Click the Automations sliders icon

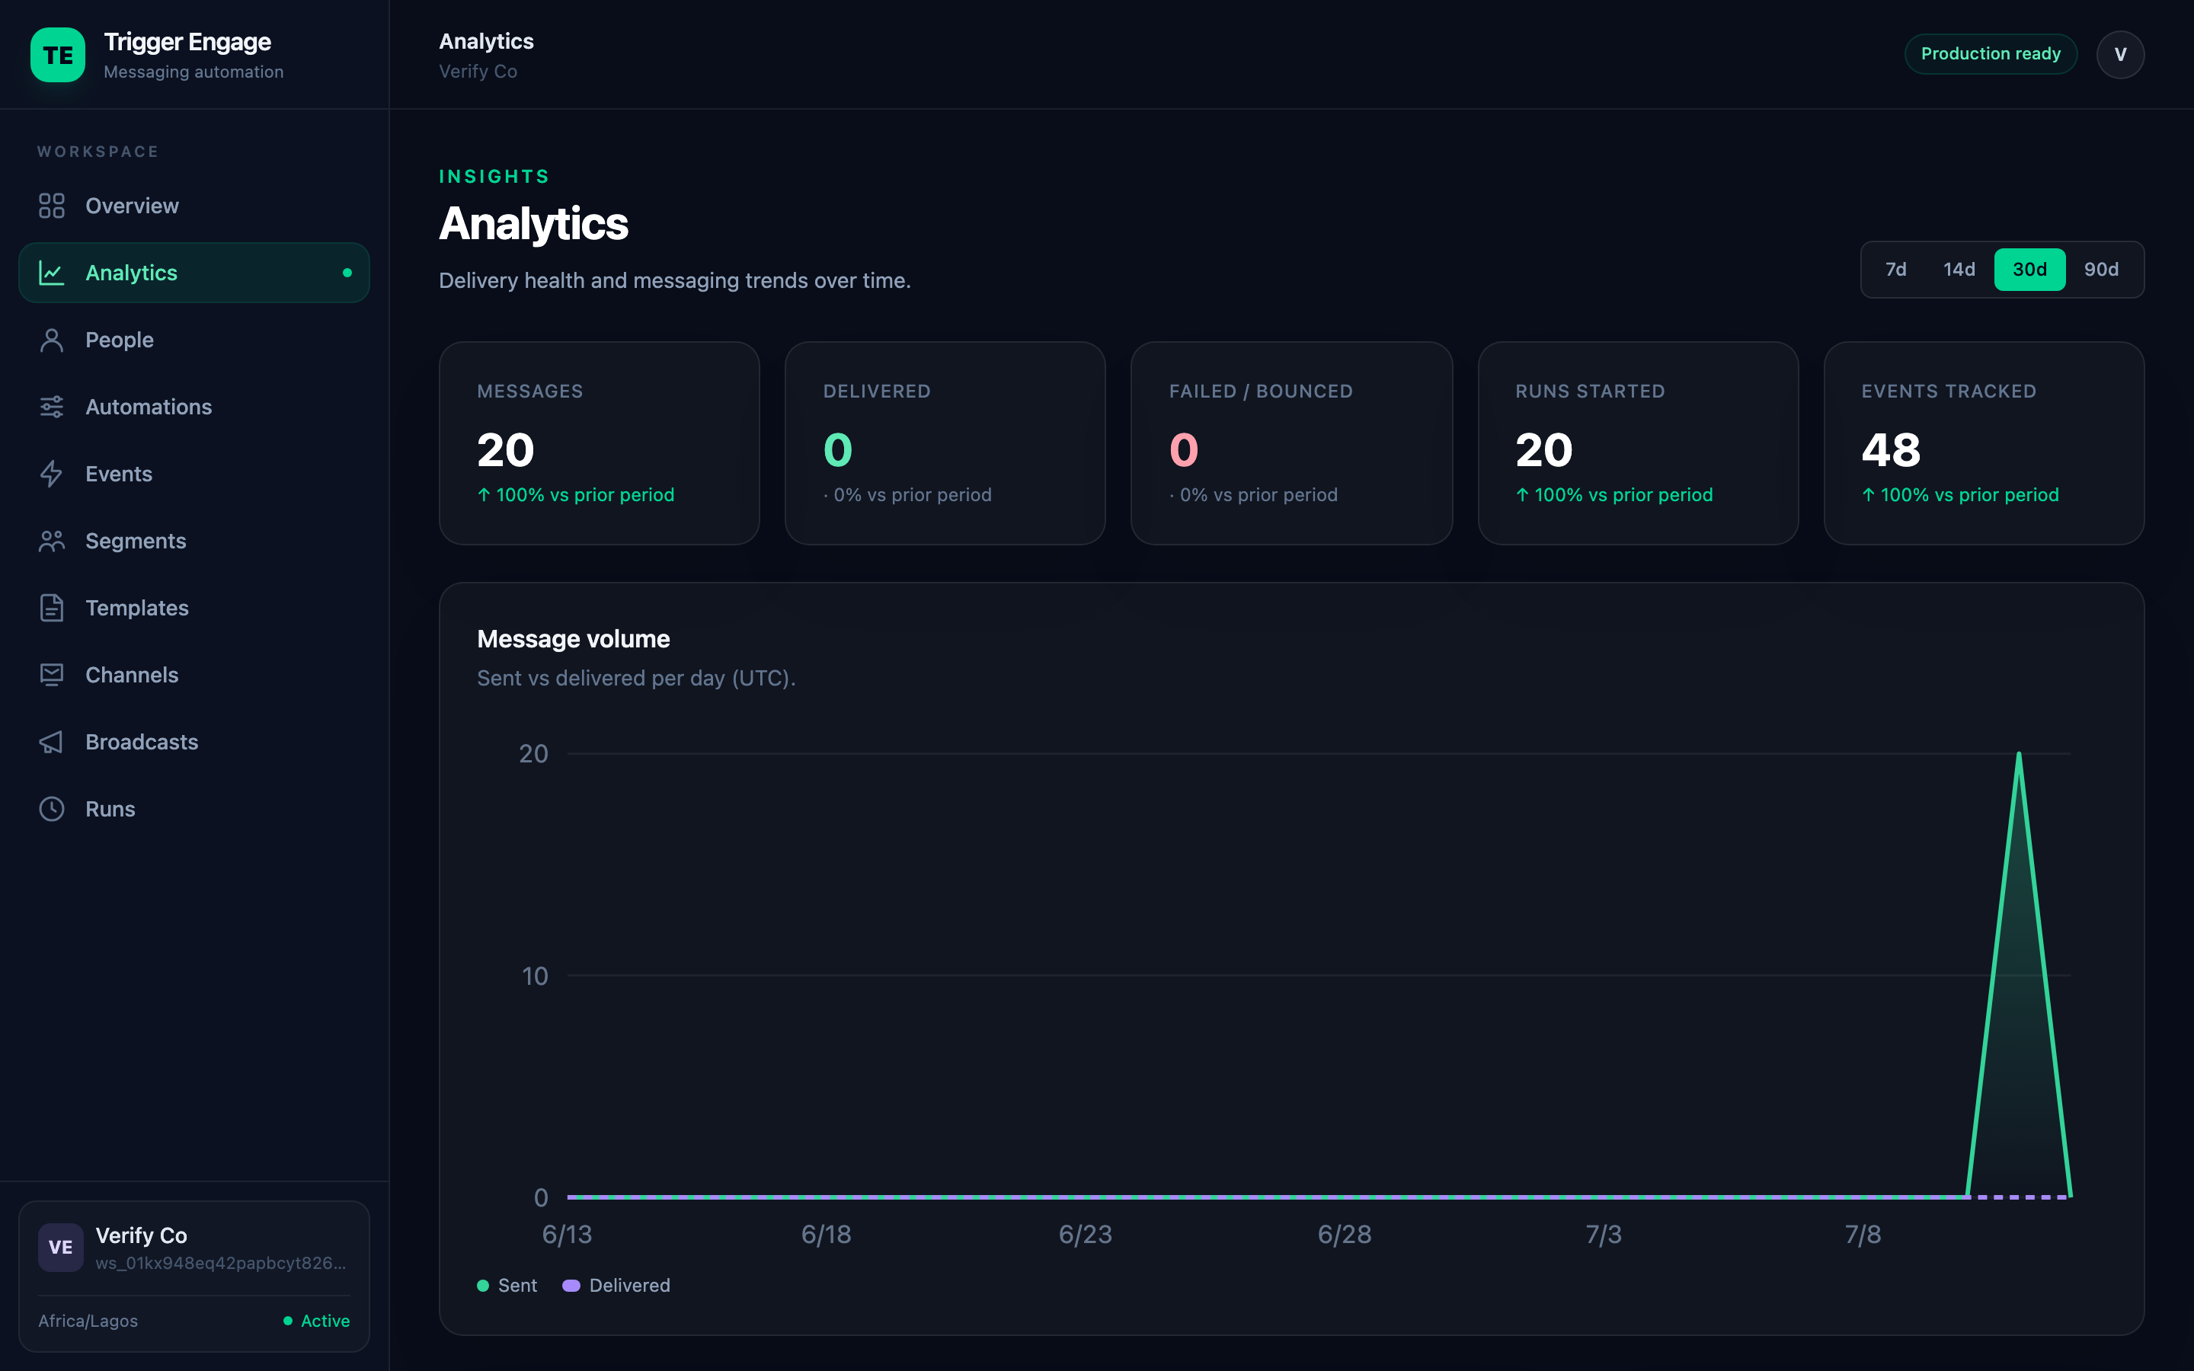point(52,407)
